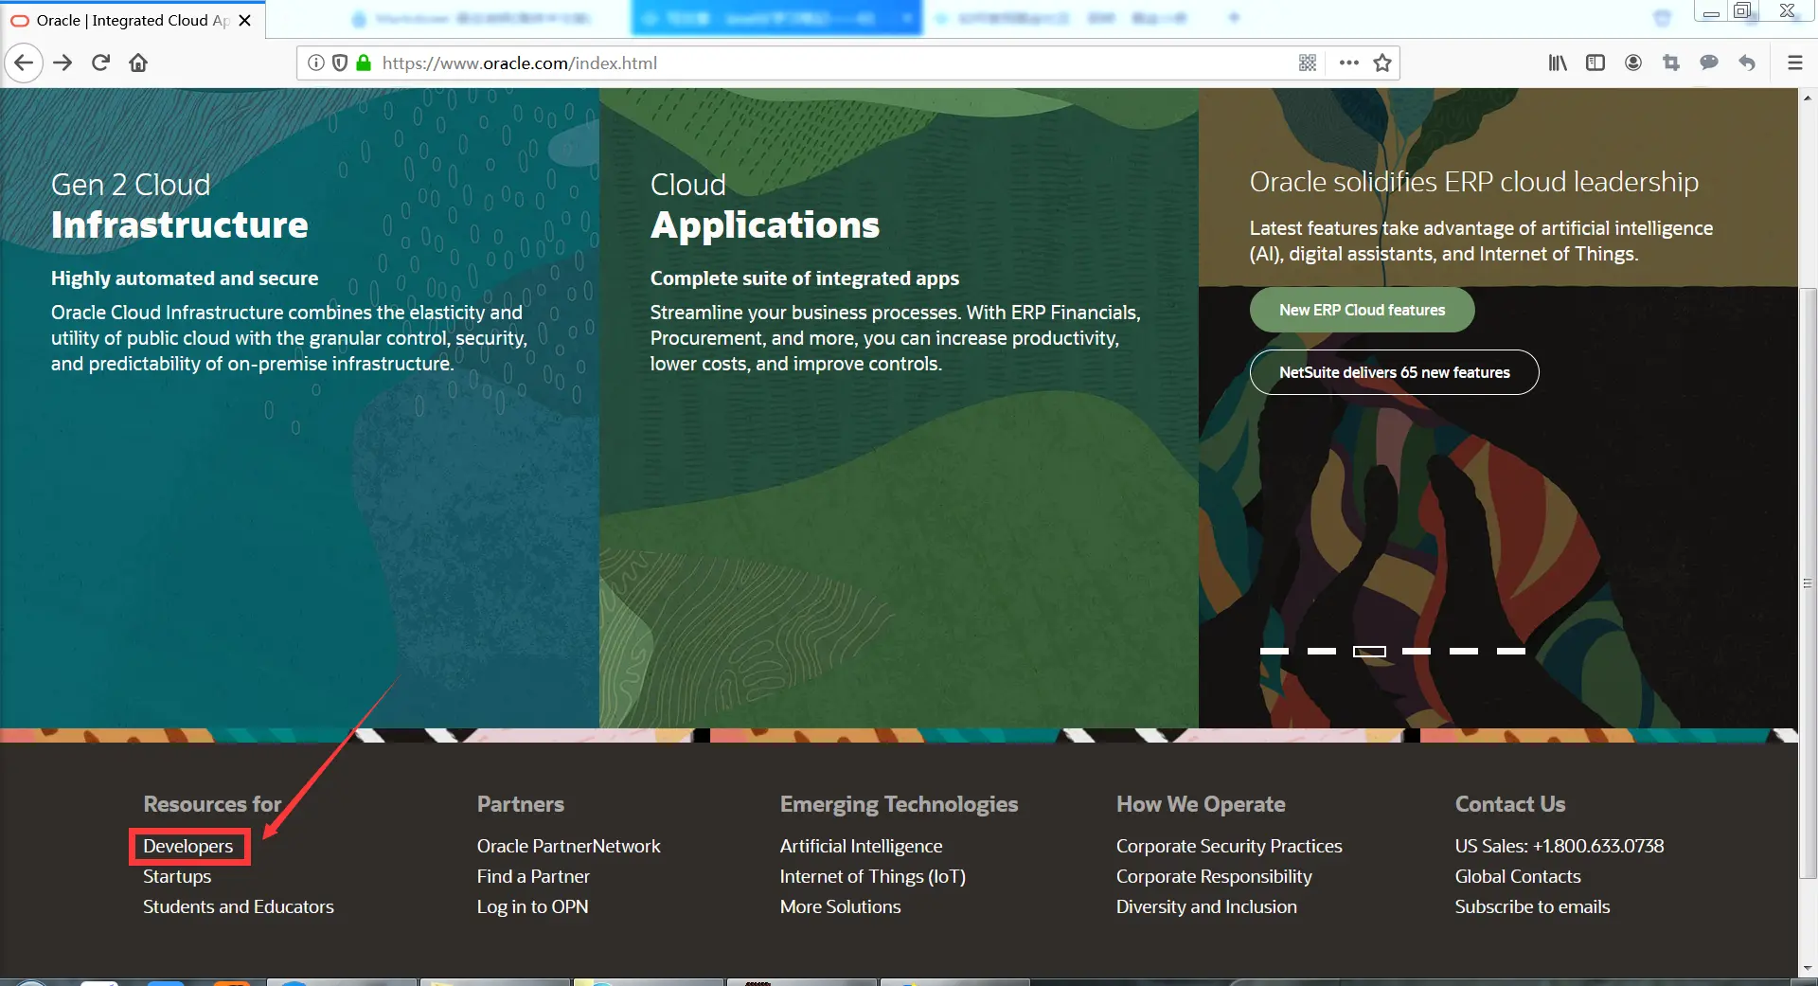Click the 'How We Operate' footer heading
The image size is (1818, 986).
click(x=1201, y=804)
